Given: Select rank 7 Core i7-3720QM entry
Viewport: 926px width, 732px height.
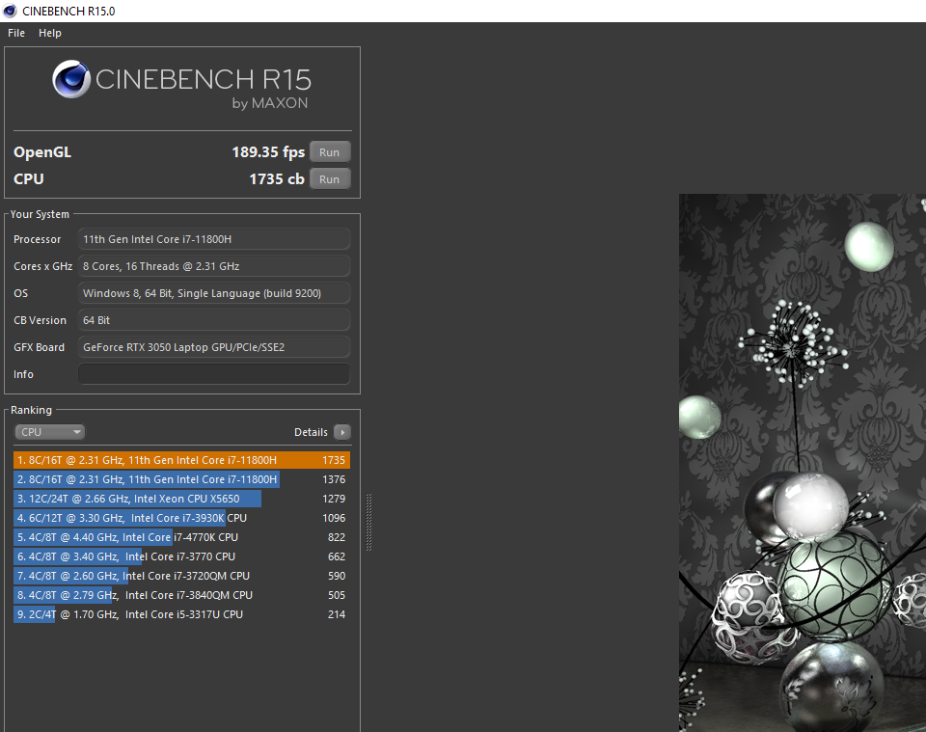Looking at the screenshot, I should (x=182, y=576).
